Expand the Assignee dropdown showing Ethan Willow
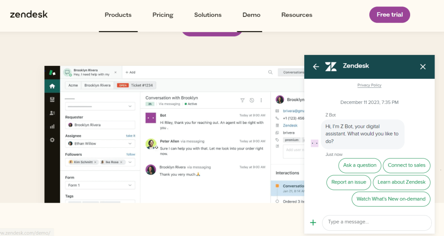 pos(130,143)
